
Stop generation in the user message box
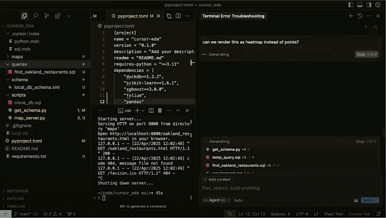367,54
